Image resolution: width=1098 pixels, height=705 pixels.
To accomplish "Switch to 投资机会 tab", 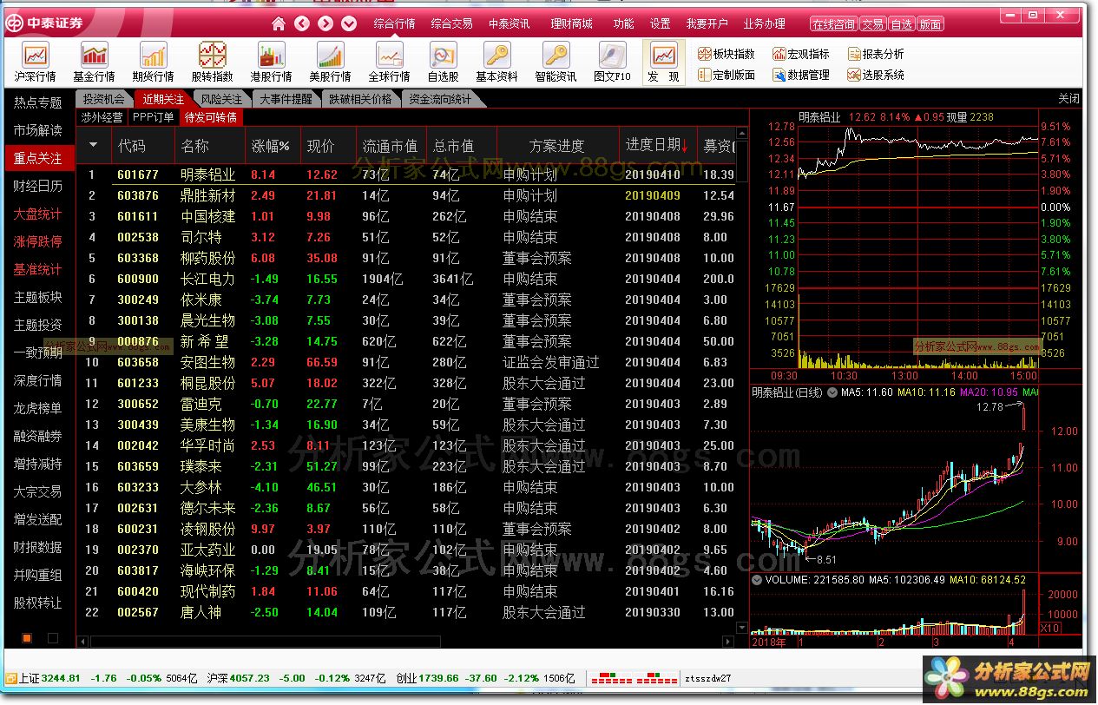I will pos(103,99).
